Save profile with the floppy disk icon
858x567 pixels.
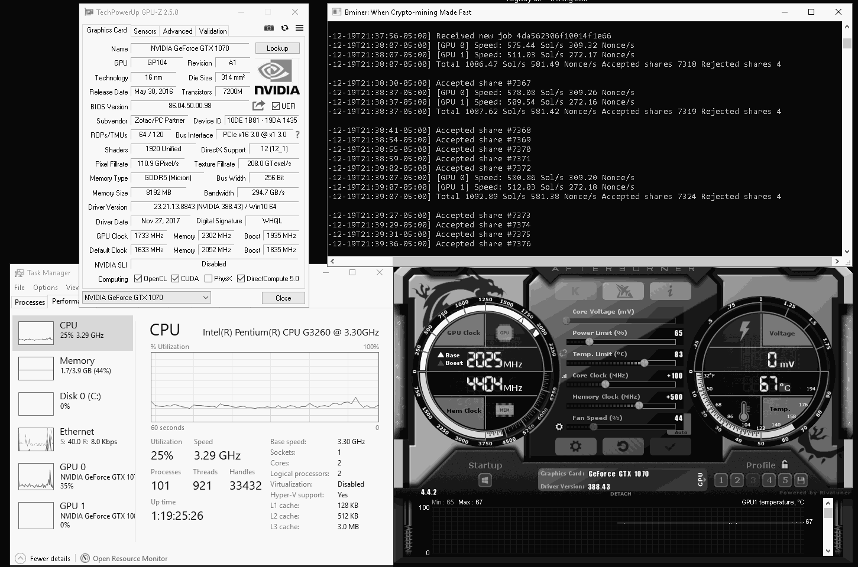point(801,480)
